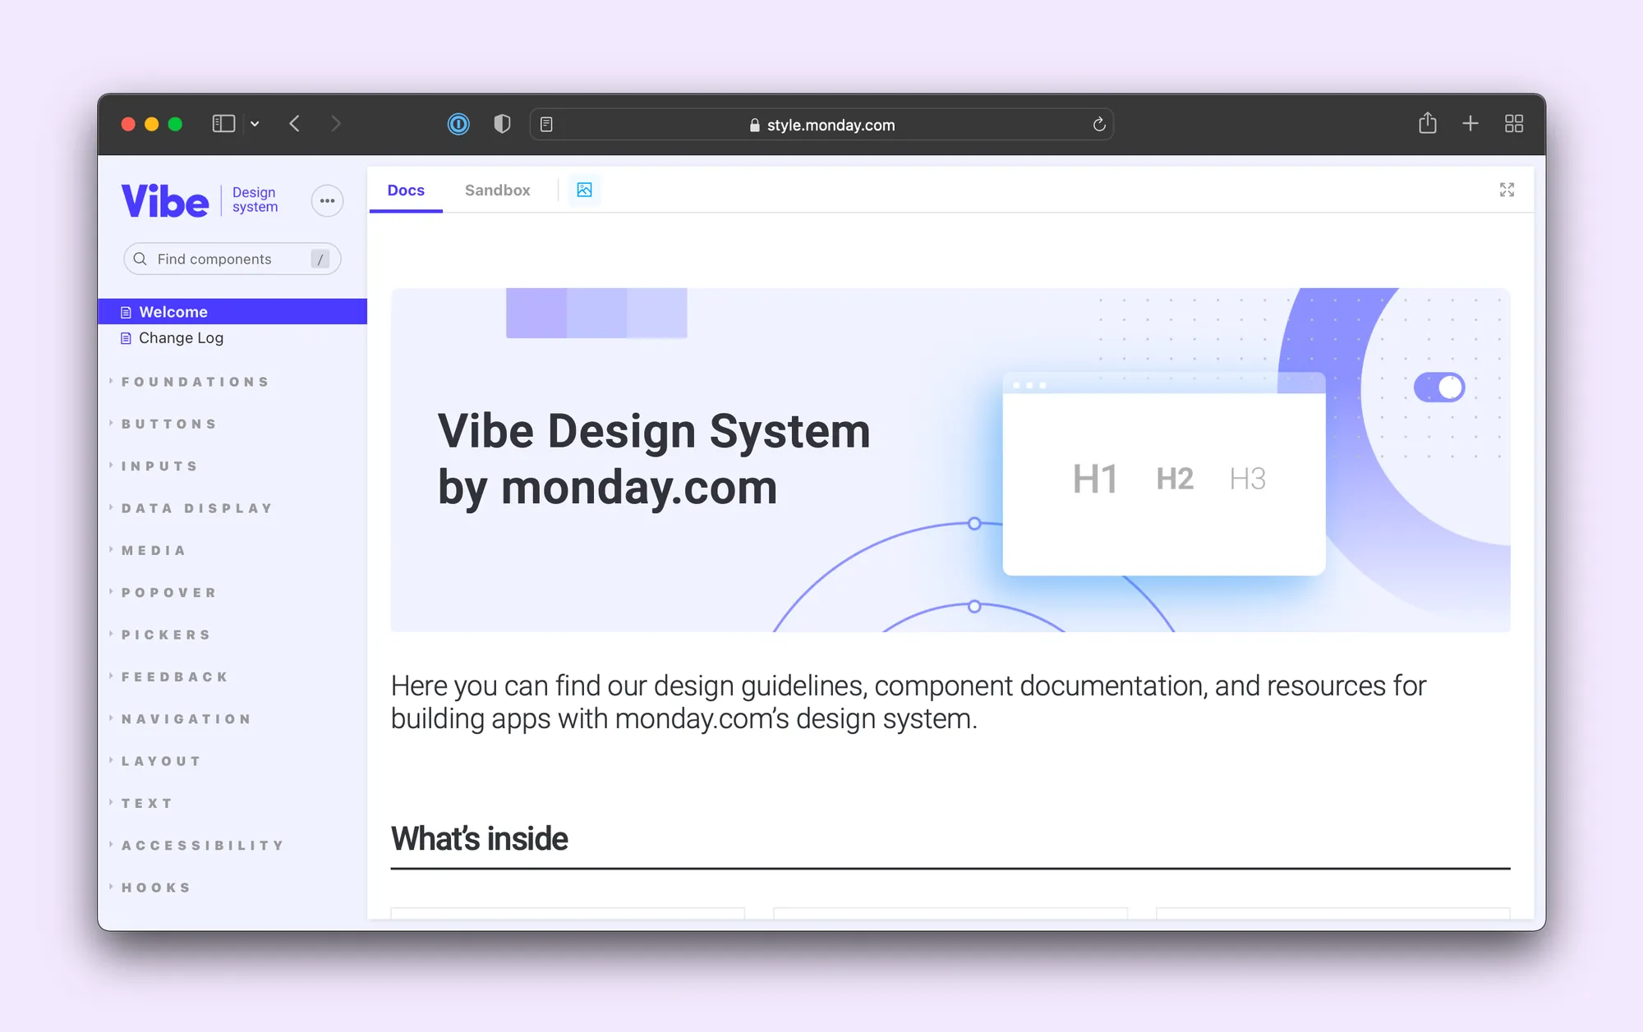
Task: Click the Share icon in Safari toolbar
Action: click(x=1427, y=123)
